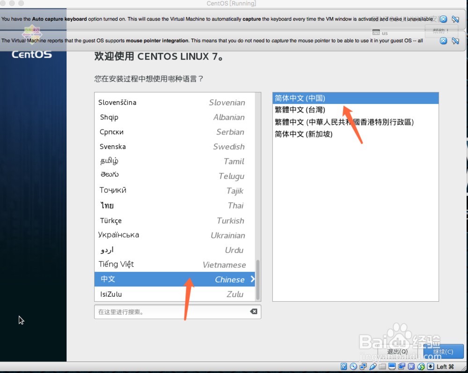The width and height of the screenshot is (468, 373).
Task: Open the hard disk activity indicator
Action: point(344,366)
